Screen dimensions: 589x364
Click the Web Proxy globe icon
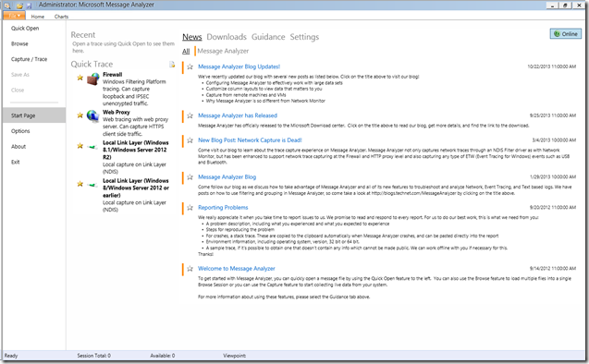(92, 116)
